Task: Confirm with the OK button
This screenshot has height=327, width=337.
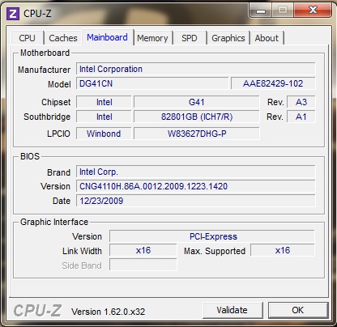Action: 298,310
